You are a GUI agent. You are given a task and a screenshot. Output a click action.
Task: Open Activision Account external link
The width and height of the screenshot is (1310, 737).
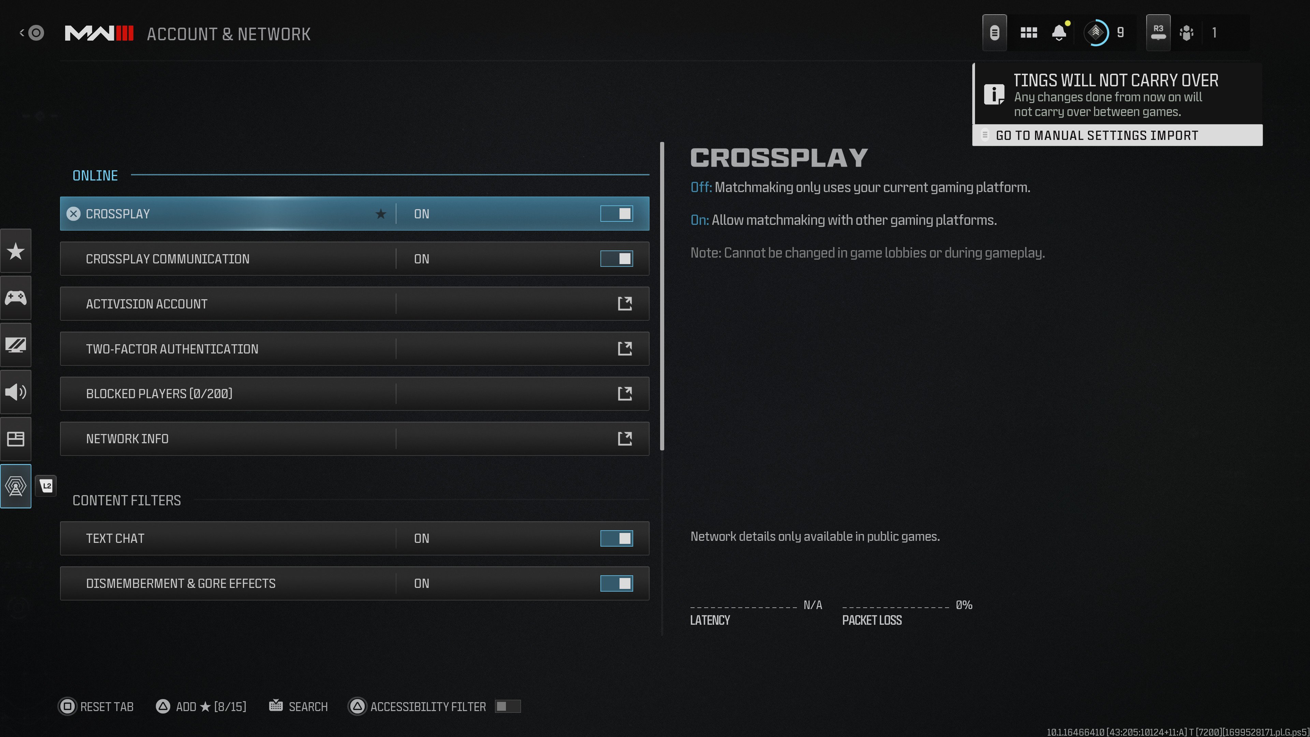click(x=625, y=303)
